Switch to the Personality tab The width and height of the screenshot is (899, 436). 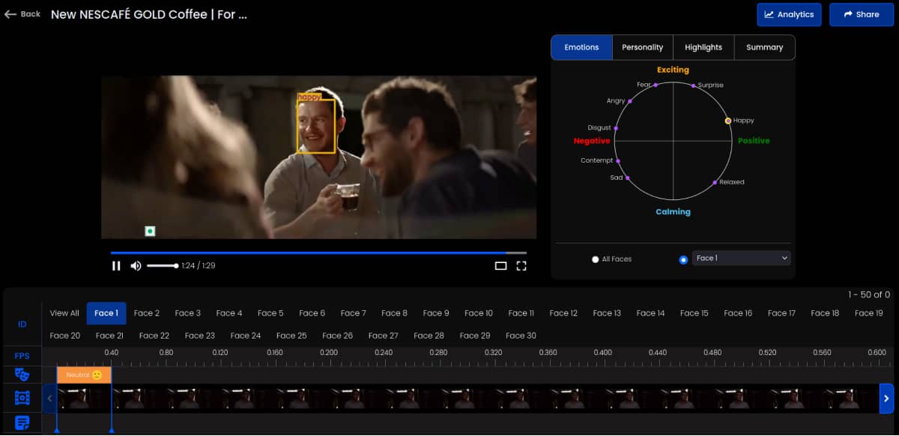[642, 47]
